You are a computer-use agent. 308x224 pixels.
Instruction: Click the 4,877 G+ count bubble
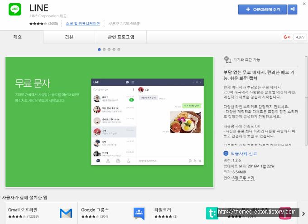coord(300,37)
